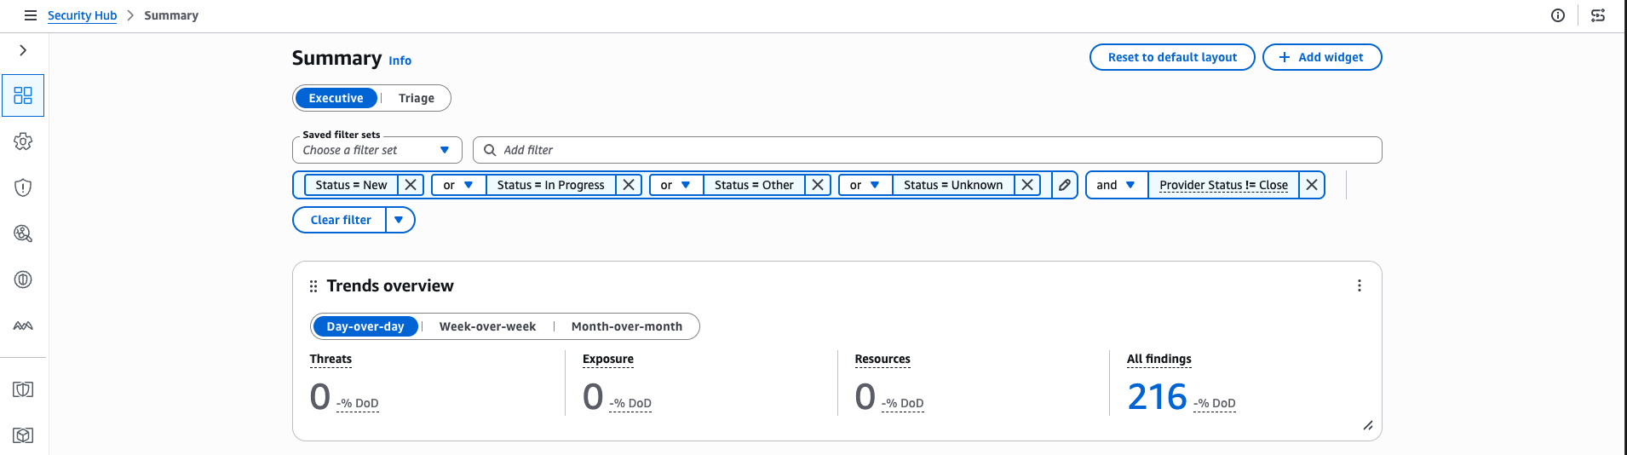The height and width of the screenshot is (455, 1627).
Task: Select the Month-over-month tab
Action: pyautogui.click(x=627, y=326)
